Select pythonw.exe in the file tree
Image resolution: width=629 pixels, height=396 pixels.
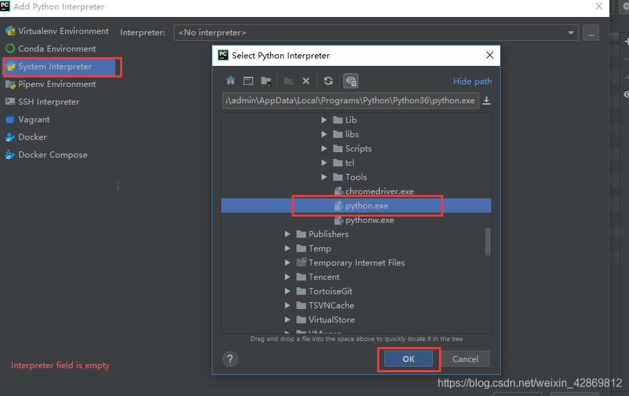pyautogui.click(x=364, y=219)
